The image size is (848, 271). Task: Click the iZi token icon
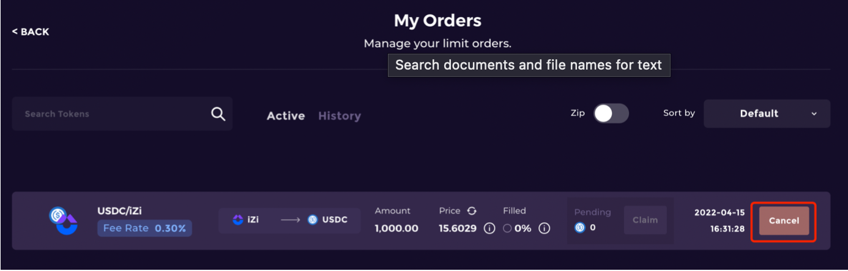point(238,220)
